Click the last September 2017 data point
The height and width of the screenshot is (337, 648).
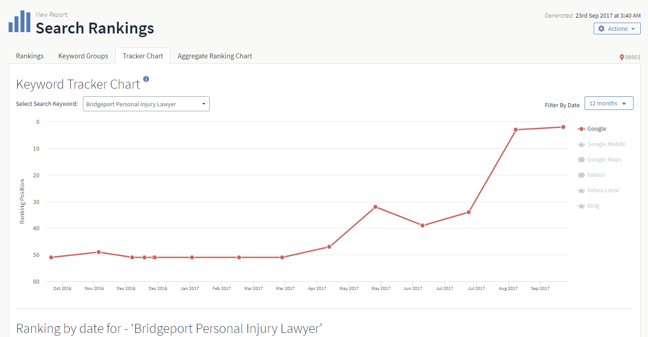pos(563,127)
